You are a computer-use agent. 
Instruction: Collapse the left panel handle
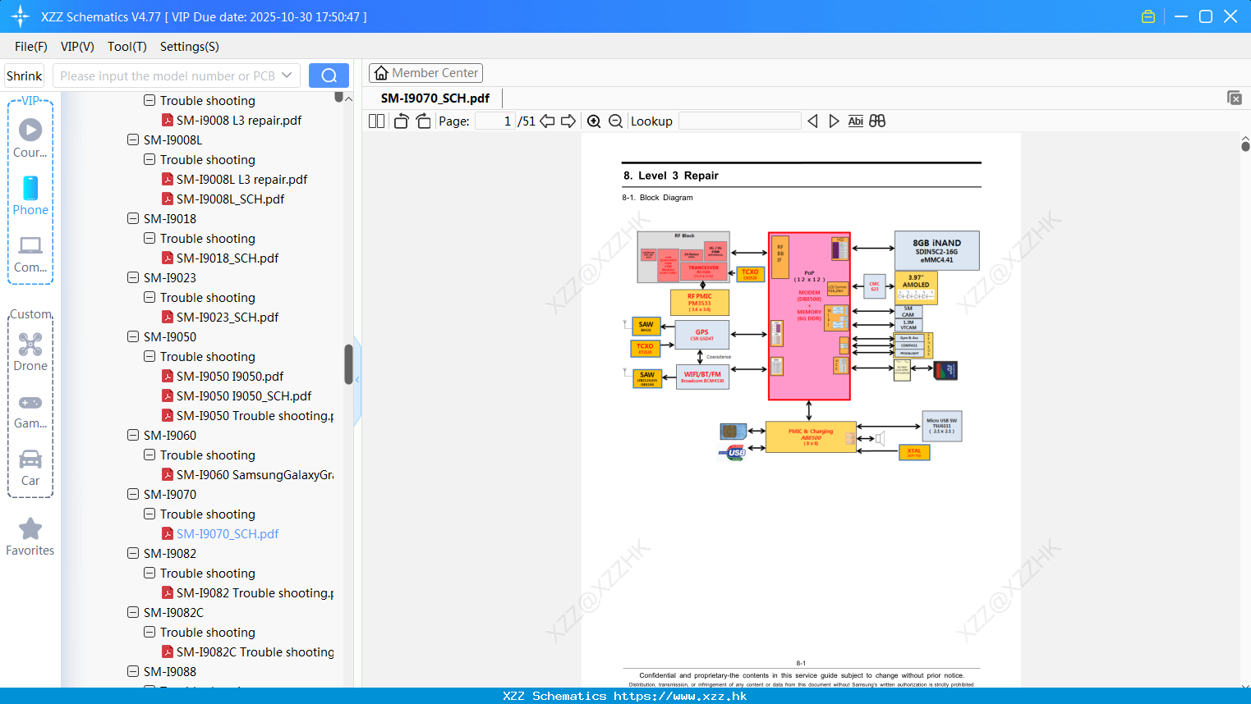pos(357,379)
